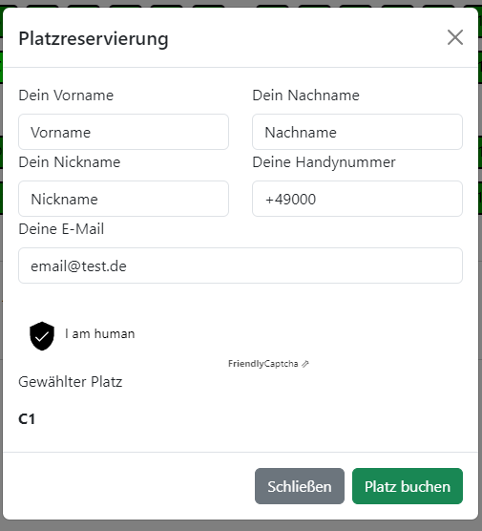Confirm with the green Platz buchen button

tap(408, 486)
